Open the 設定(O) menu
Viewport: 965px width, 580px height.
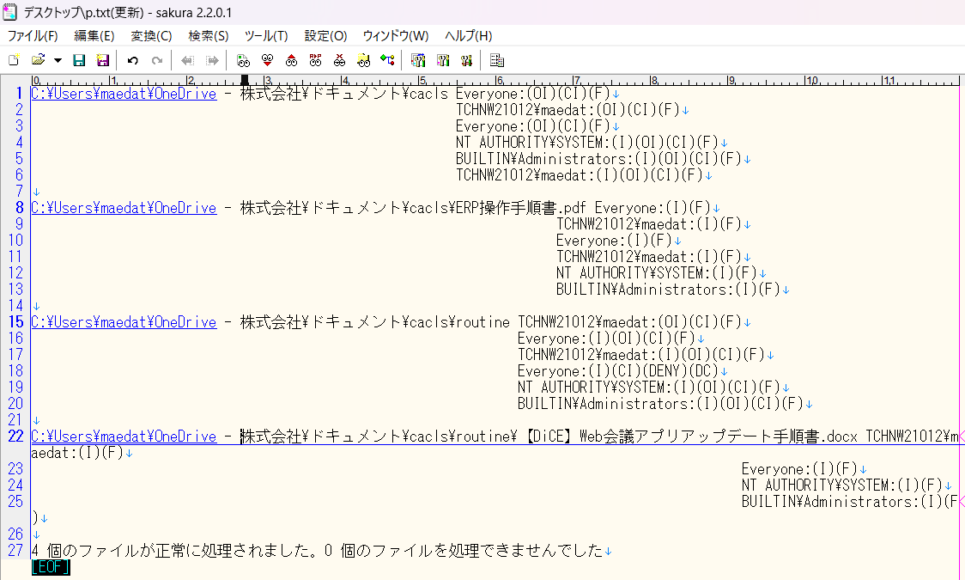click(325, 36)
